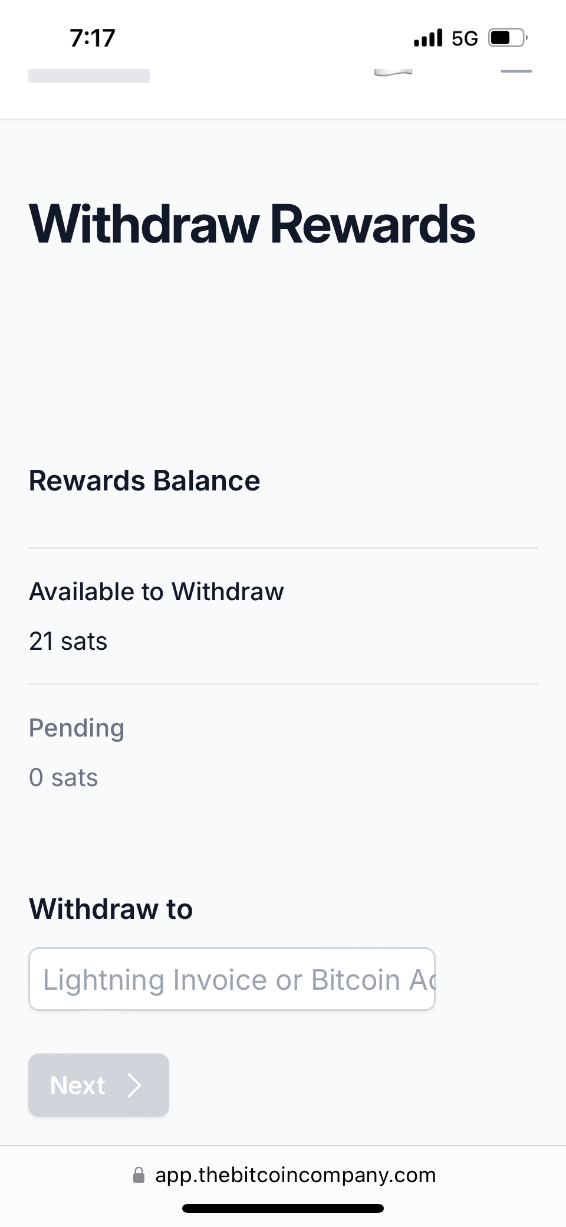Tap the app.thebitcoincompany.com address text
Image resolution: width=566 pixels, height=1227 pixels.
(x=295, y=1175)
